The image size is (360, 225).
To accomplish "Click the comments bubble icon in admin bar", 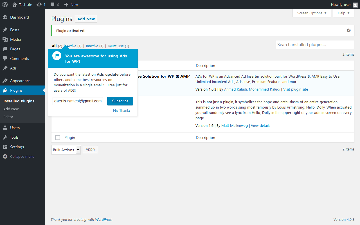I will click(x=53, y=4).
